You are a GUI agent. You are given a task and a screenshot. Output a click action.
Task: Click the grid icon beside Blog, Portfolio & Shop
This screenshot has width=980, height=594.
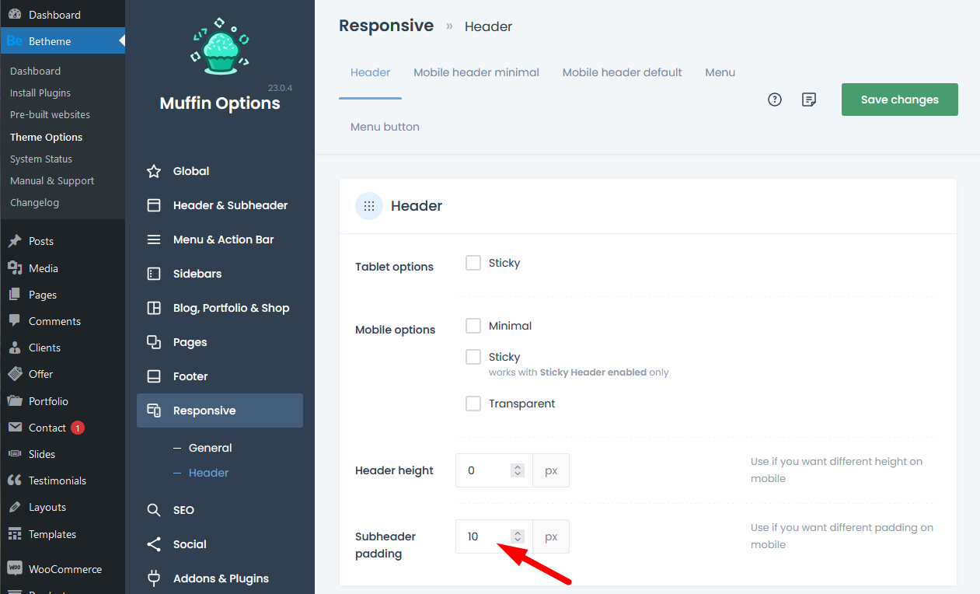point(154,308)
